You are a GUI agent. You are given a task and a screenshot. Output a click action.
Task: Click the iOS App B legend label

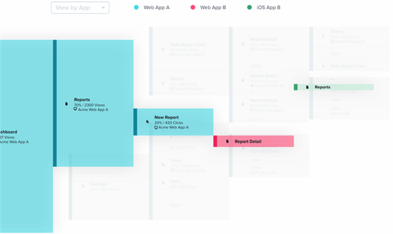click(268, 7)
